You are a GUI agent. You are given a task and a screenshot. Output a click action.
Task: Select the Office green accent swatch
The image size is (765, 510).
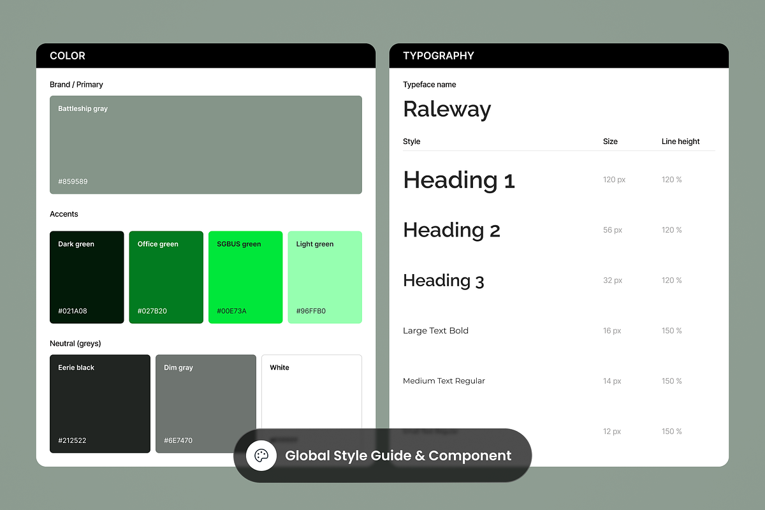coord(166,277)
